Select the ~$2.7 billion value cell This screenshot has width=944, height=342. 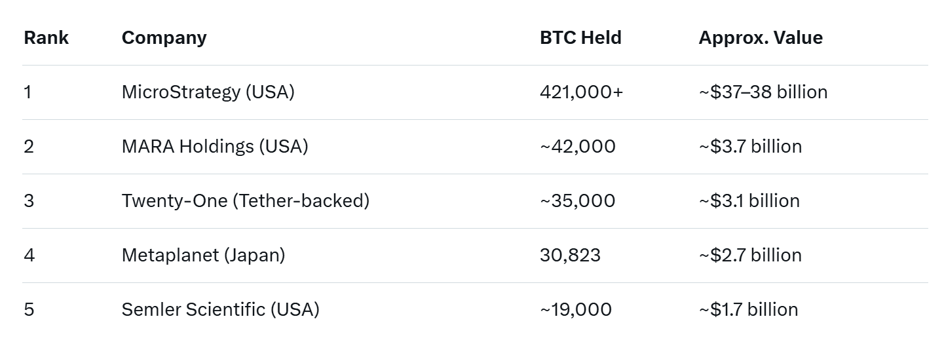point(750,256)
